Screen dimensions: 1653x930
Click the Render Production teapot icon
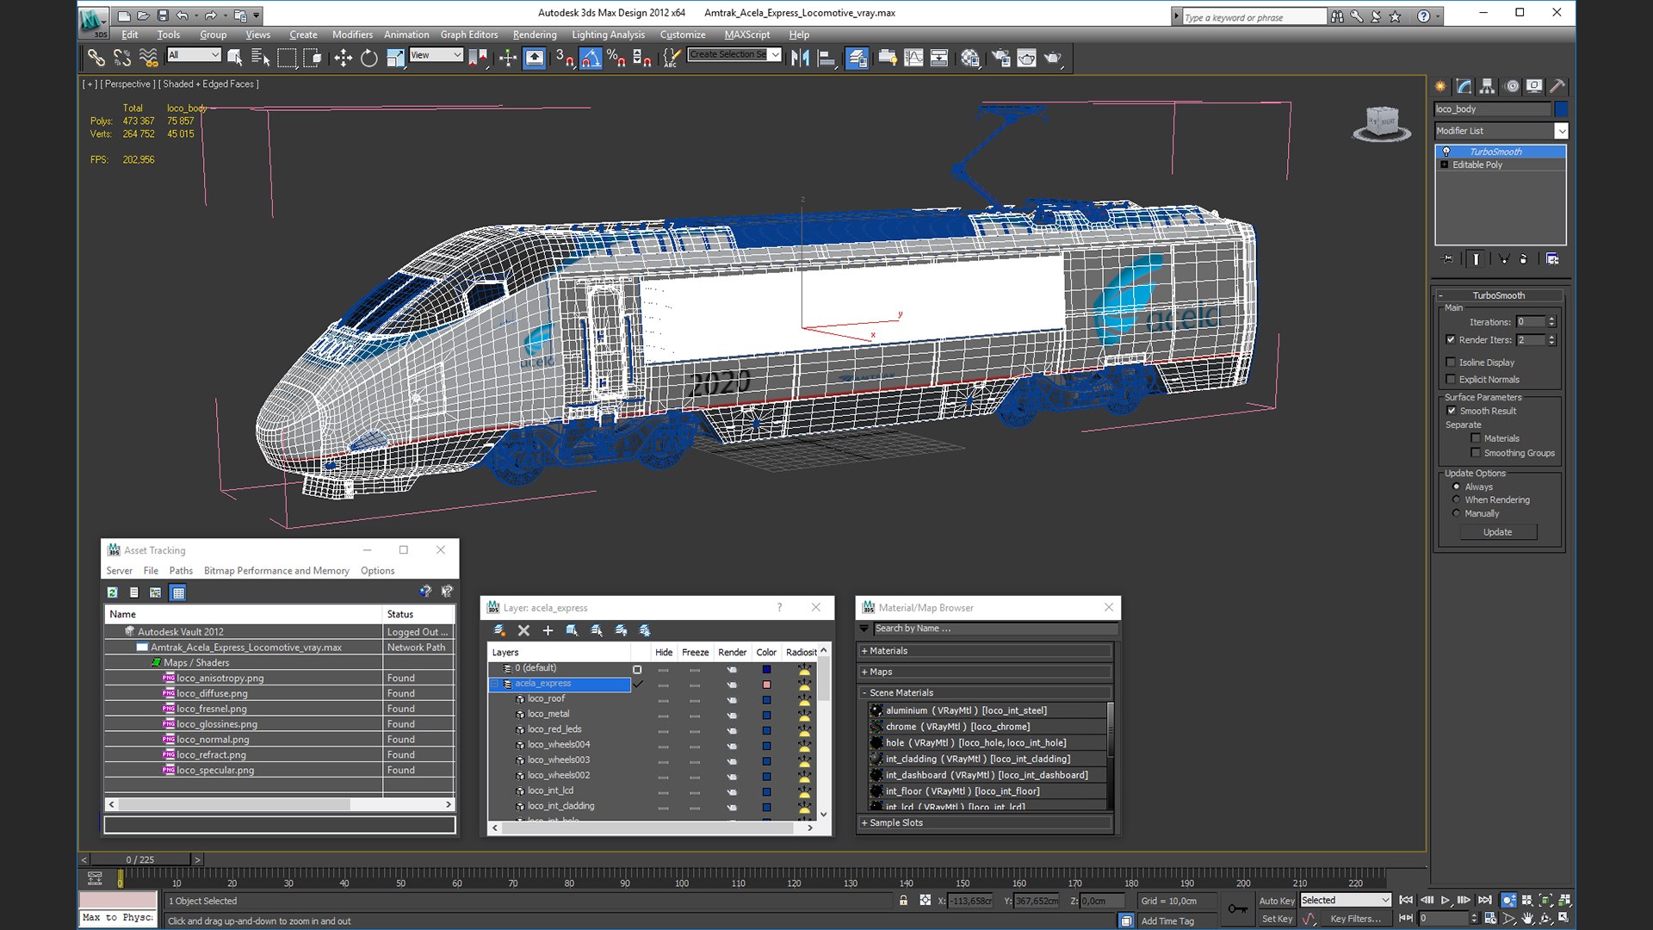click(1053, 58)
